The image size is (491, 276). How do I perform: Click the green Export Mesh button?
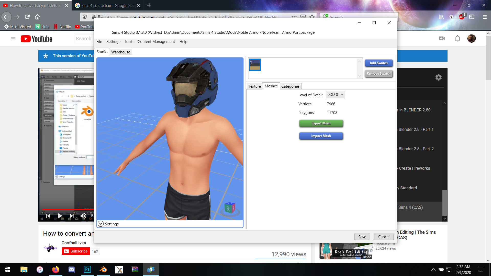pyautogui.click(x=321, y=123)
